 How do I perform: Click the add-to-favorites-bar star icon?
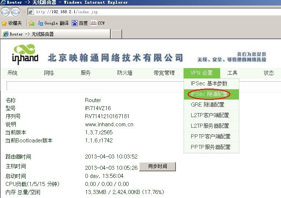tap(32, 23)
